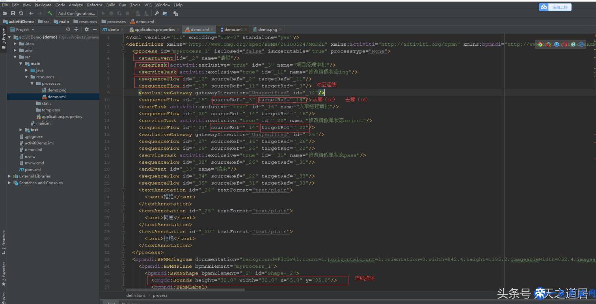The height and width of the screenshot is (304, 596).
Task: Click the 拖拽上传 upload button
Action: point(555,7)
